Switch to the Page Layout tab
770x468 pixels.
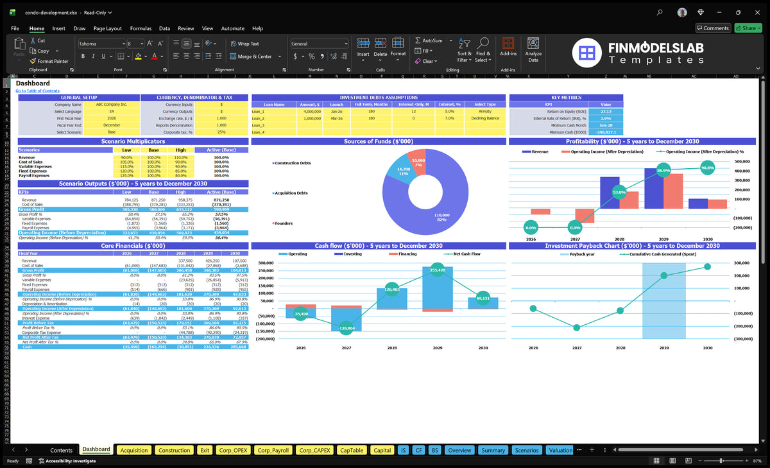coord(107,28)
